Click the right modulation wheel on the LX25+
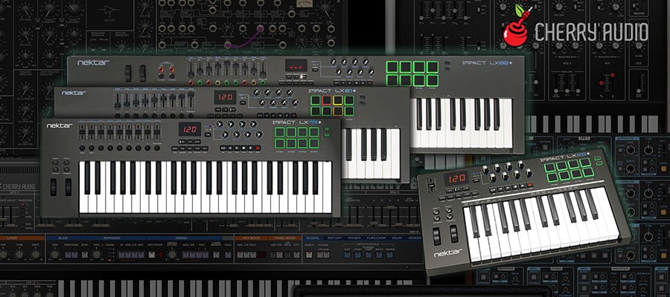The image size is (670, 297). click(454, 233)
